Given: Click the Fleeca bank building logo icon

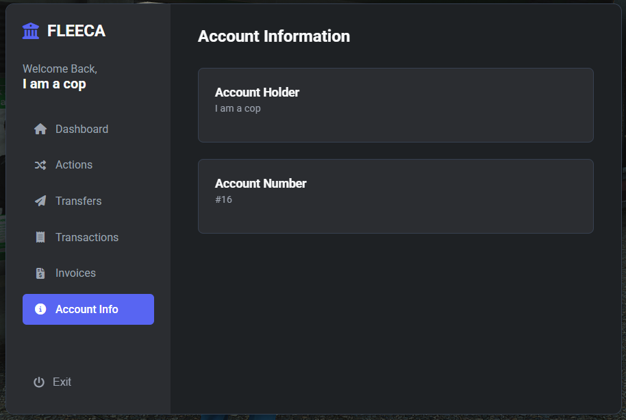Looking at the screenshot, I should click(x=31, y=31).
